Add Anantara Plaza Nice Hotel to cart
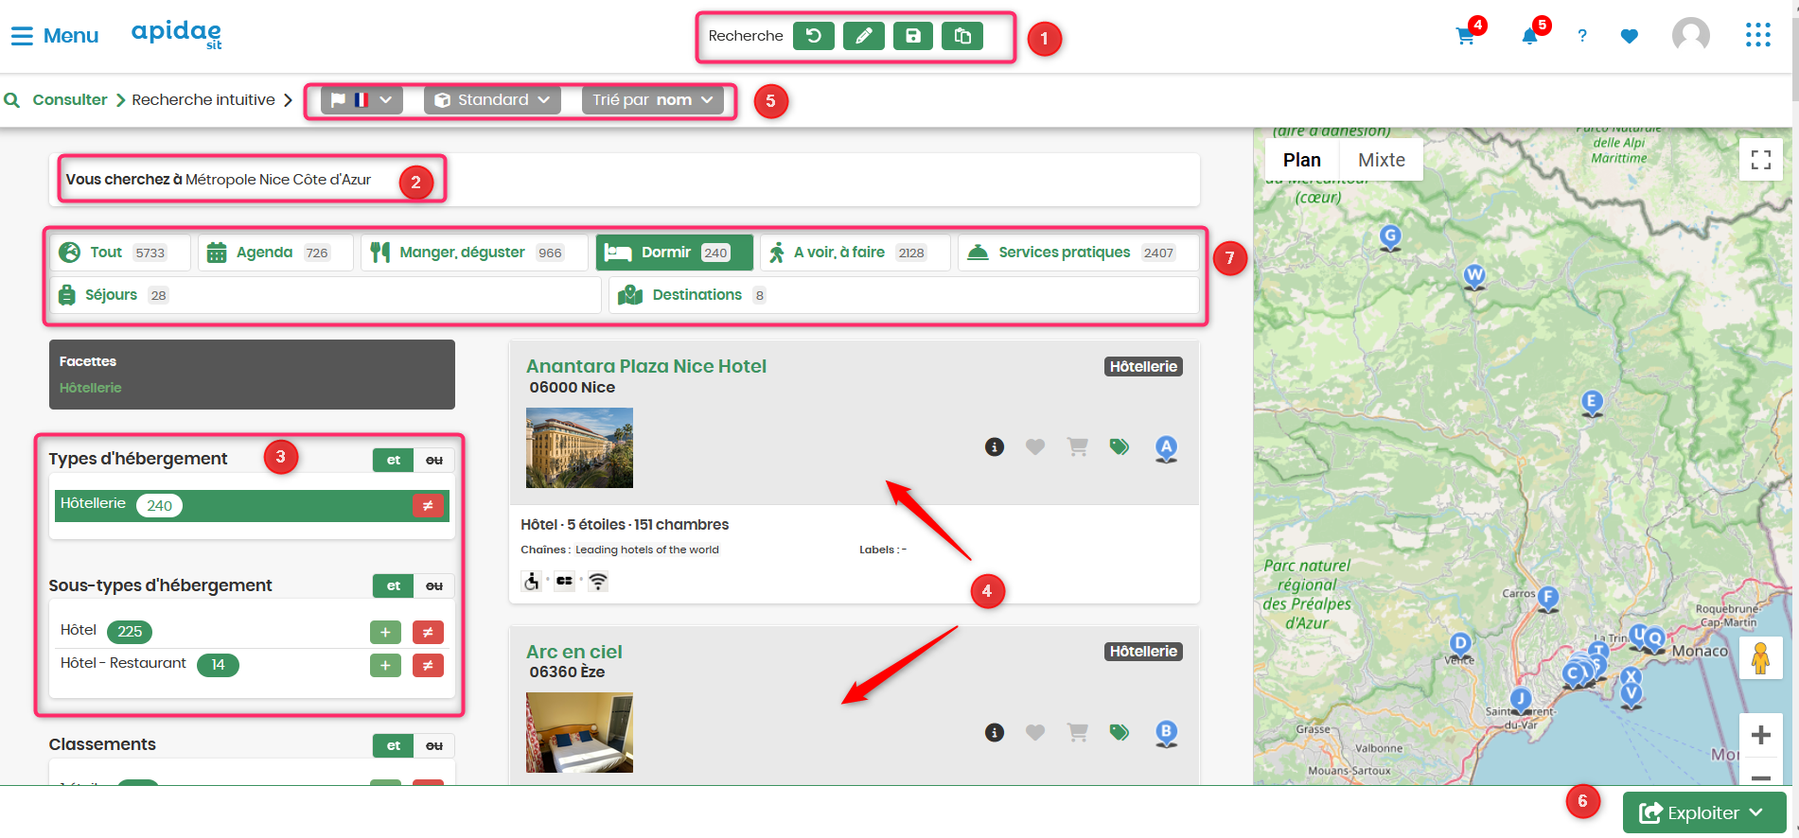The width and height of the screenshot is (1799, 838). [x=1077, y=446]
